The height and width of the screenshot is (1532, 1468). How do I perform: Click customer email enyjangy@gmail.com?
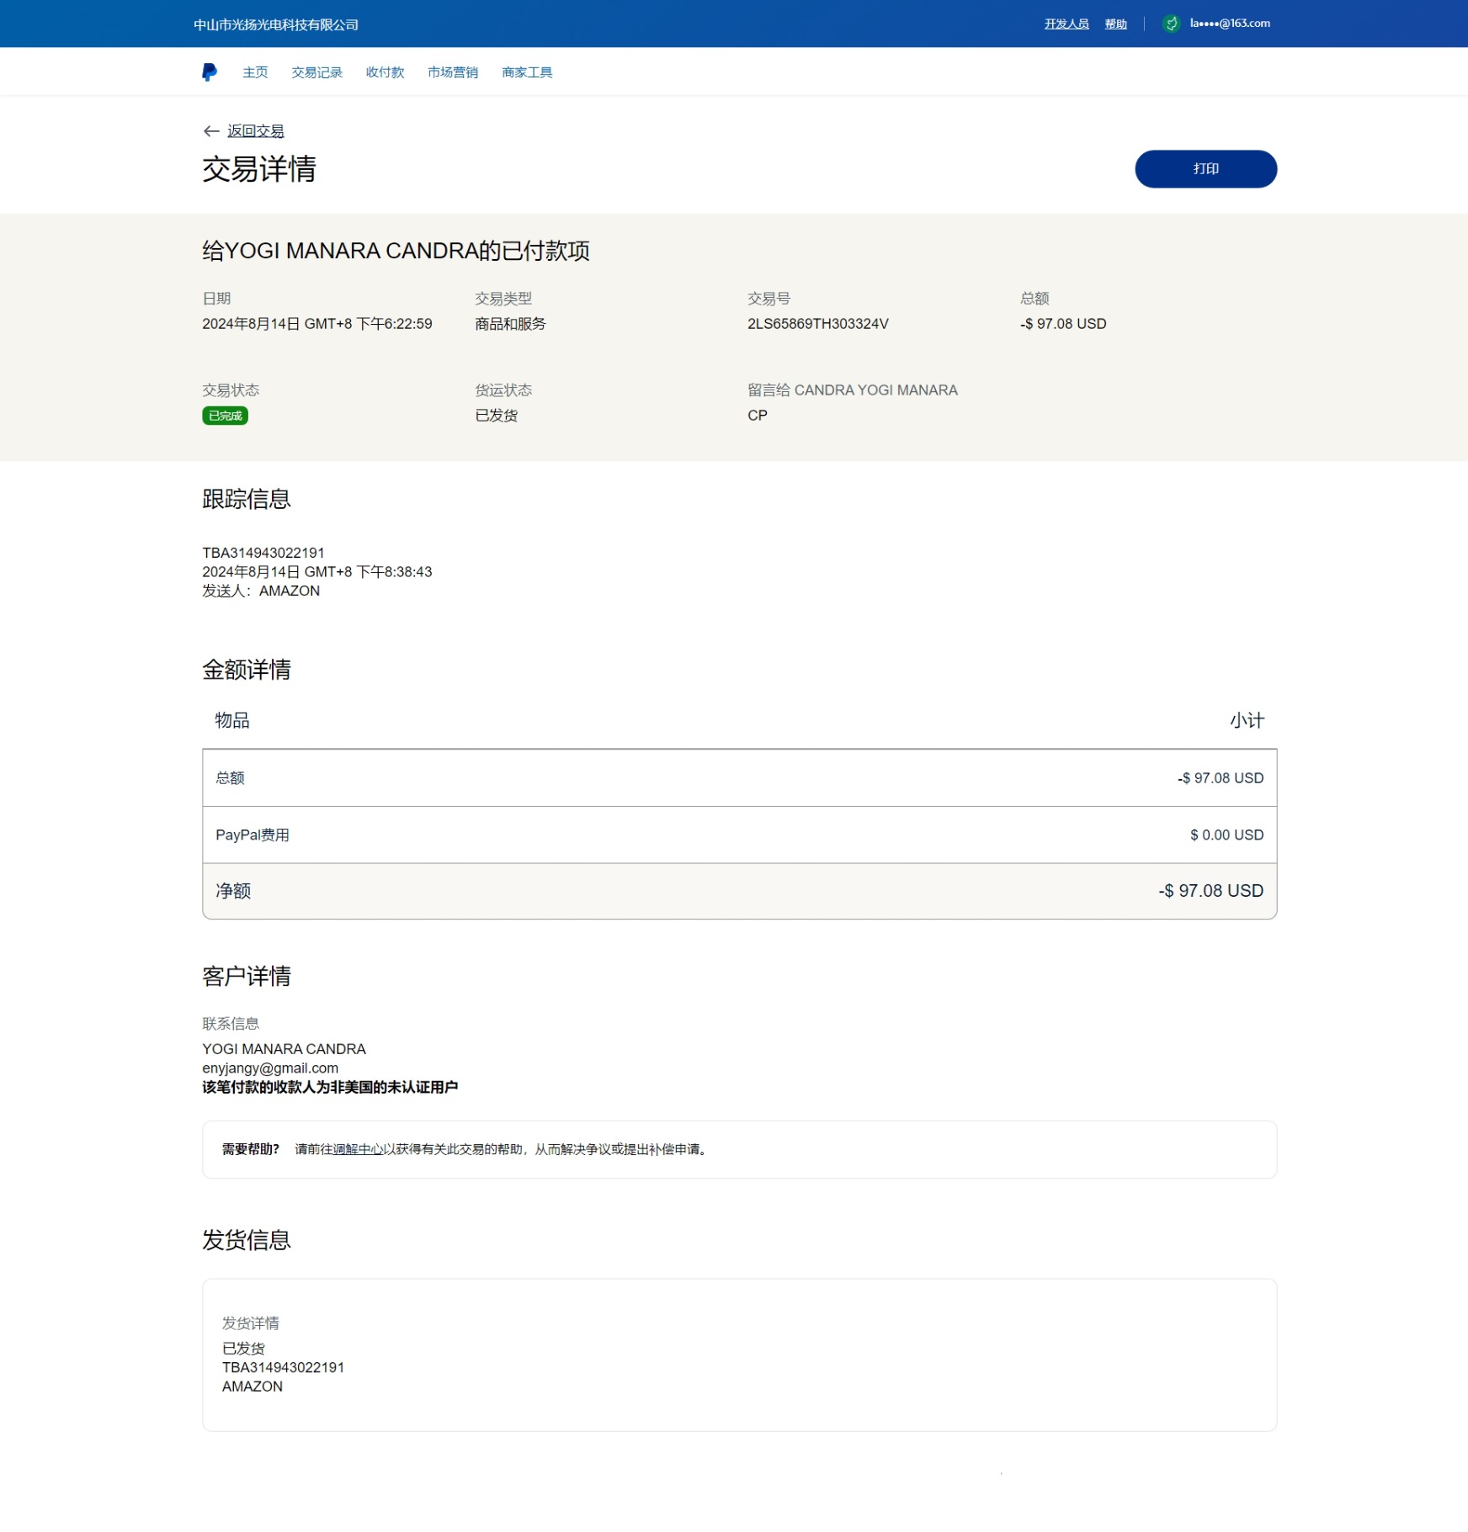(x=270, y=1068)
